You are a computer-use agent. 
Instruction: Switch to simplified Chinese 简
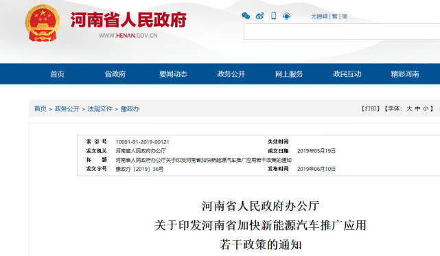[x=345, y=16]
